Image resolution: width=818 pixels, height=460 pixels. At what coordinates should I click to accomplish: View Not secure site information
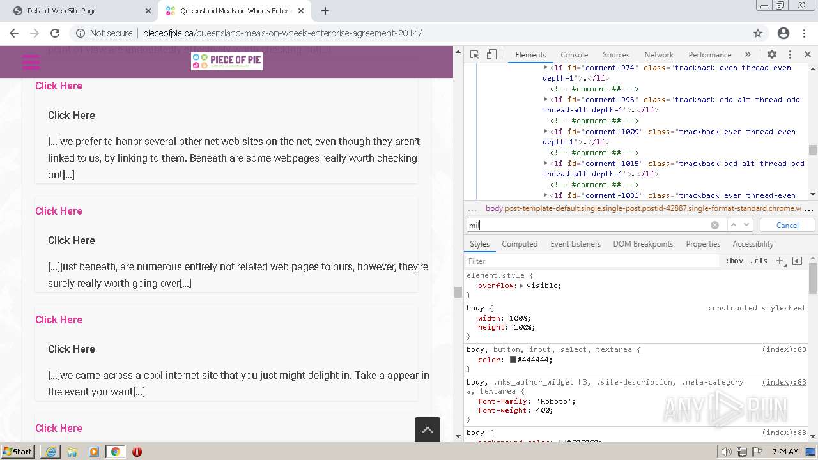[x=104, y=33]
